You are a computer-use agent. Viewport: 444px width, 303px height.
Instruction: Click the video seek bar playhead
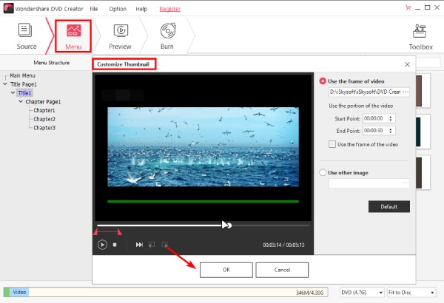pyautogui.click(x=227, y=225)
